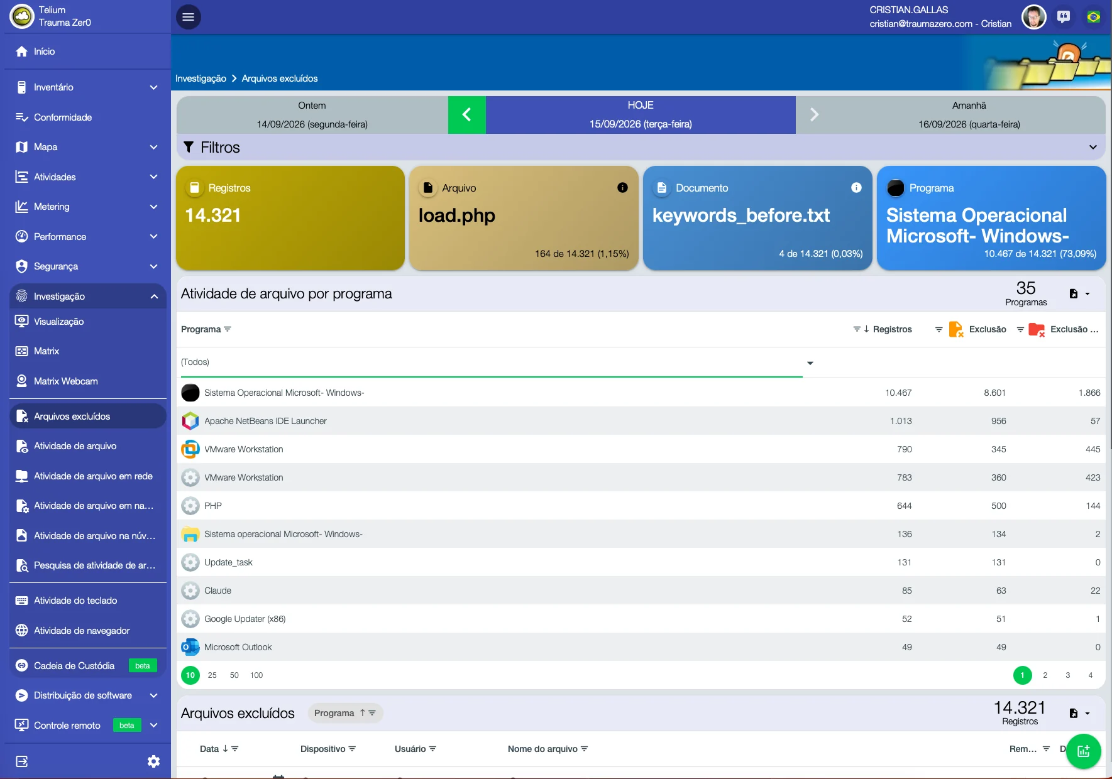Expand the Filtros panel
The image size is (1112, 779).
pos(641,147)
